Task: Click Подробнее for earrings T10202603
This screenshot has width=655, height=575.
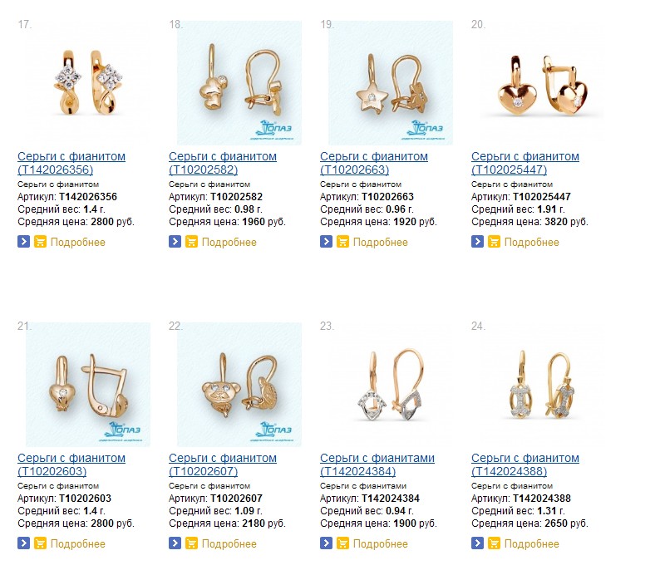Action: pos(77,543)
